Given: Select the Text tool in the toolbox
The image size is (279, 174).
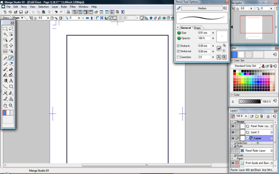Looking at the screenshot, I should click(x=11, y=81).
